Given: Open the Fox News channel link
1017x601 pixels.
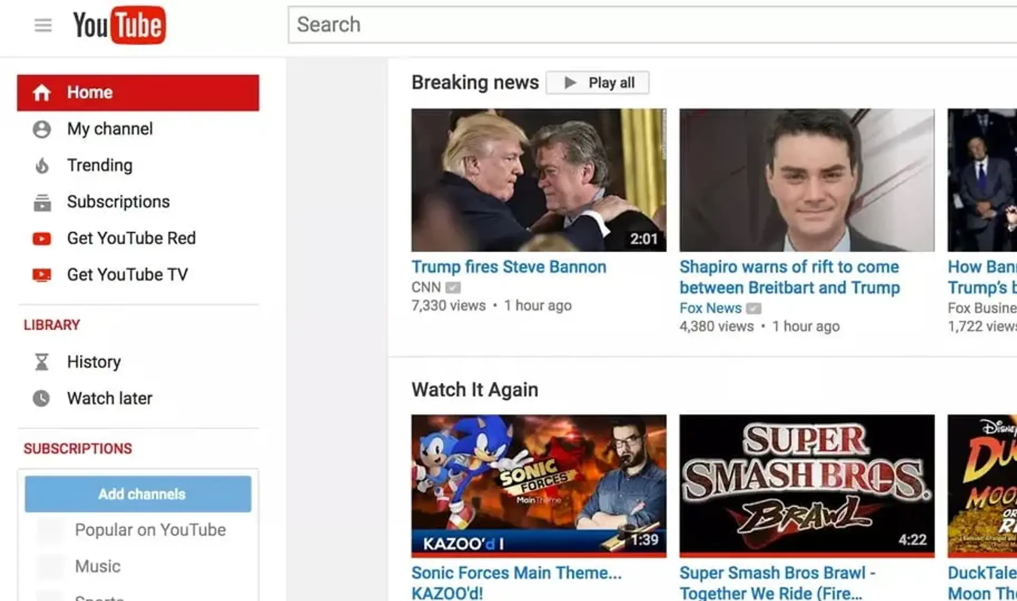Looking at the screenshot, I should tap(710, 308).
